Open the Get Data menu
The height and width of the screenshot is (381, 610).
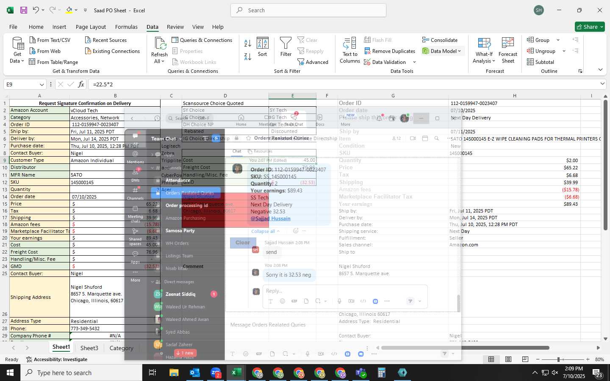point(17,50)
